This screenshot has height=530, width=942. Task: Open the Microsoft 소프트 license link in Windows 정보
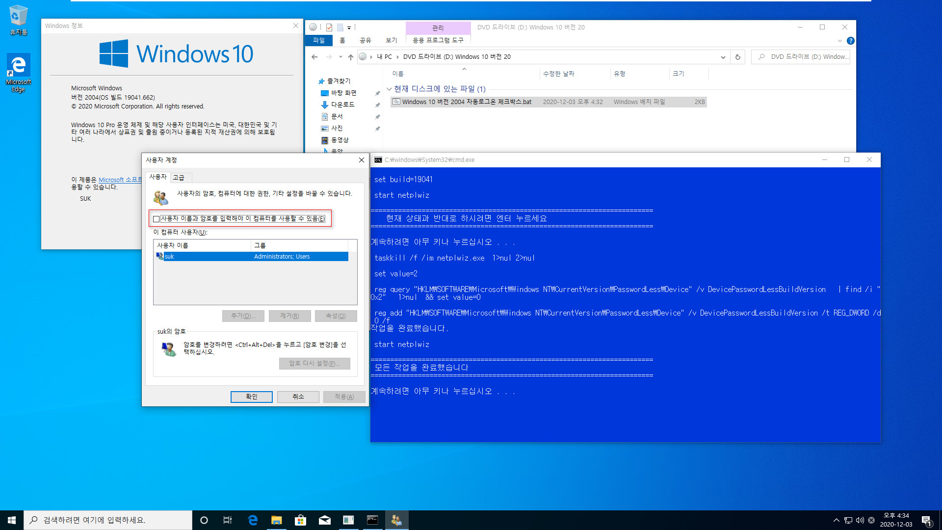[x=120, y=180]
